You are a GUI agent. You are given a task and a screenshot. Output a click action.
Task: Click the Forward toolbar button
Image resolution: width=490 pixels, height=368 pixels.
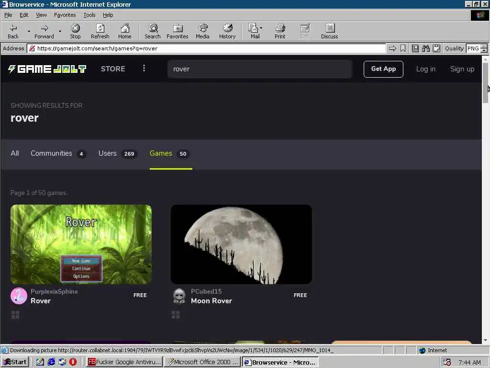click(x=44, y=31)
